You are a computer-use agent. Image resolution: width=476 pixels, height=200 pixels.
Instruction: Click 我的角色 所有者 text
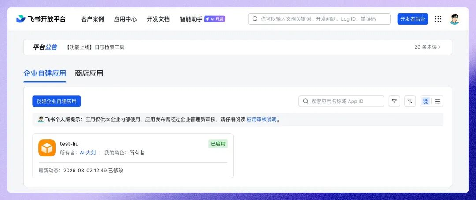click(x=124, y=153)
